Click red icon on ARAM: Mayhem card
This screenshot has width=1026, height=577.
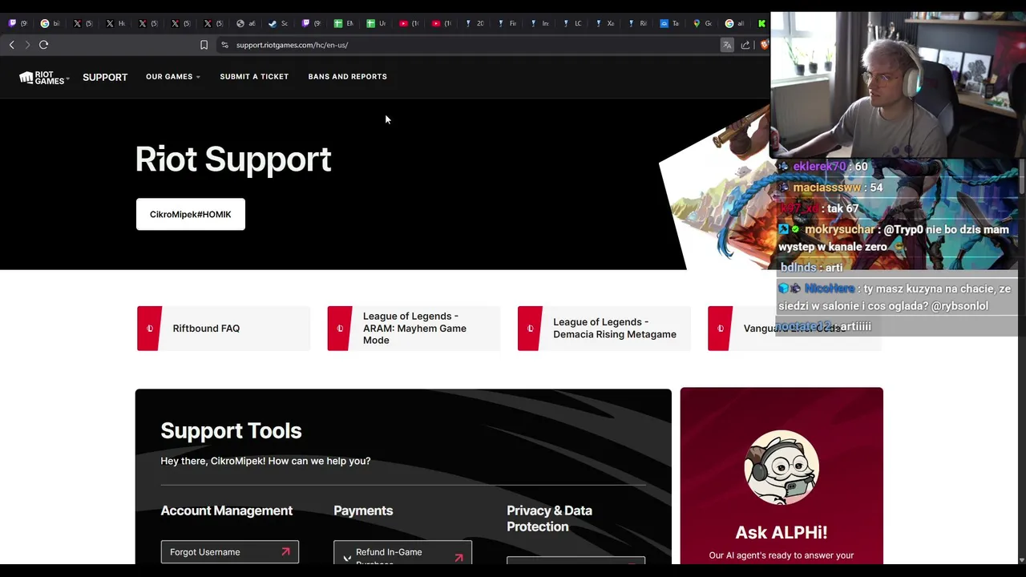[x=340, y=329]
